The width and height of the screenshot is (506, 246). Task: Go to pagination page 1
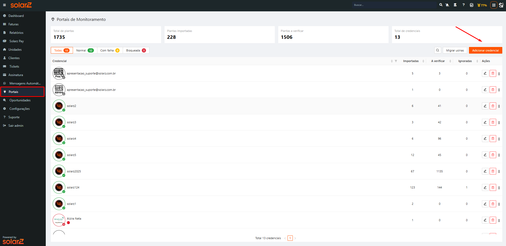(290, 238)
